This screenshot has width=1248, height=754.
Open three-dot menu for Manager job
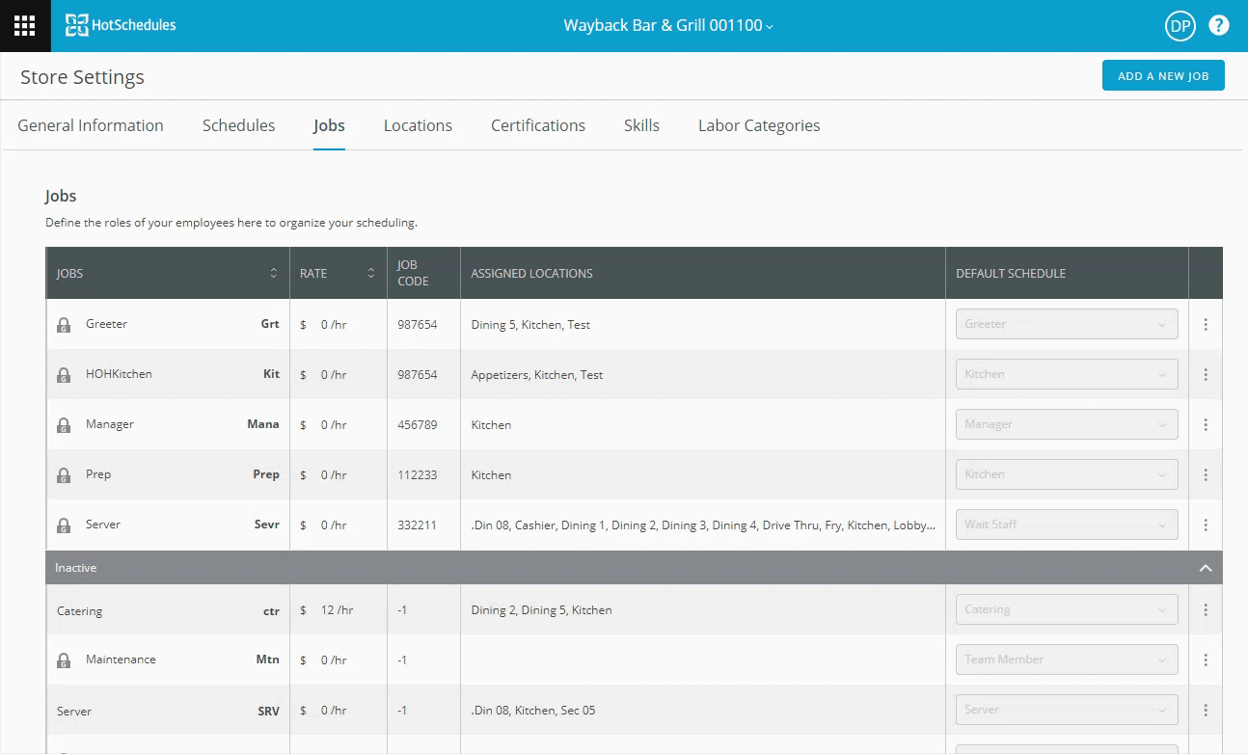1206,425
